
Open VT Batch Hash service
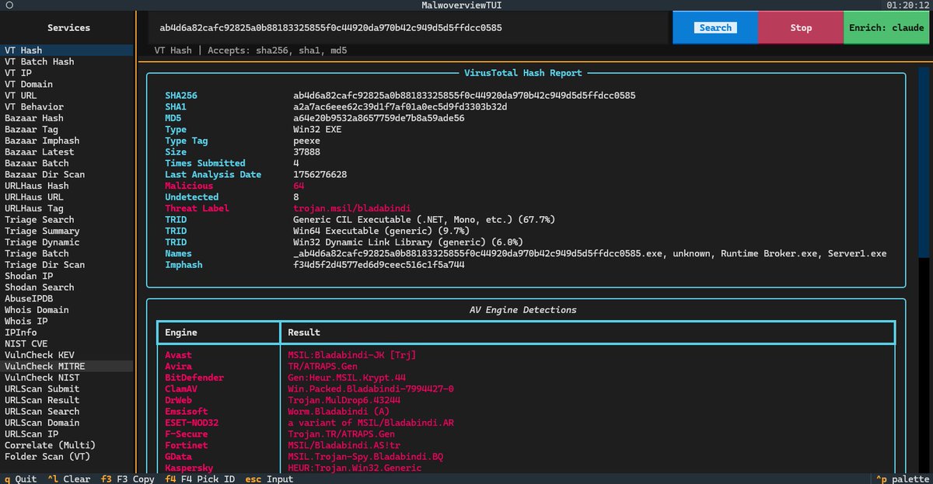[x=68, y=61]
